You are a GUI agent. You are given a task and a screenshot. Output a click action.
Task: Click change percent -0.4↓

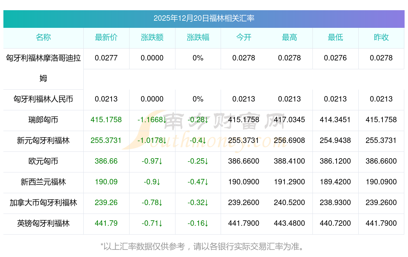(198, 141)
